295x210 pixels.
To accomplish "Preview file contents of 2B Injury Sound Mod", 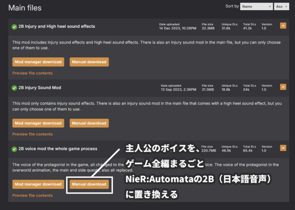I will coord(32,134).
